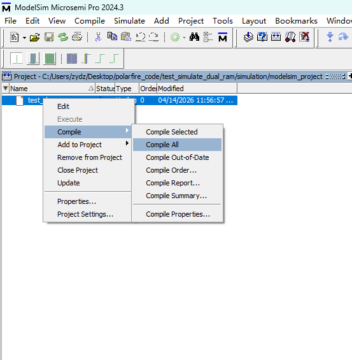352x360 pixels.
Task: Click the Undo arrow icon
Action: coord(140,37)
